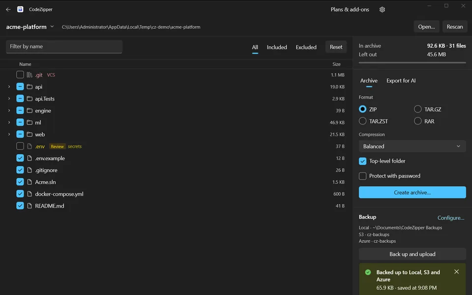The height and width of the screenshot is (295, 472).
Task: Include the .git folder checkbox
Action: (20, 75)
